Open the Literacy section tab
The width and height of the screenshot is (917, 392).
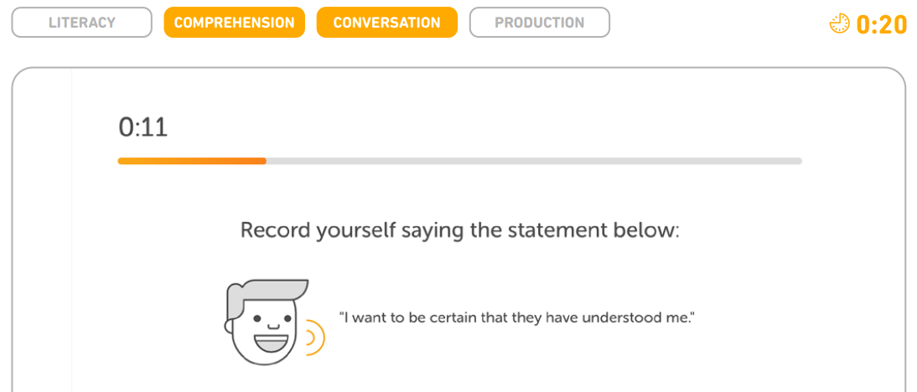tap(82, 23)
